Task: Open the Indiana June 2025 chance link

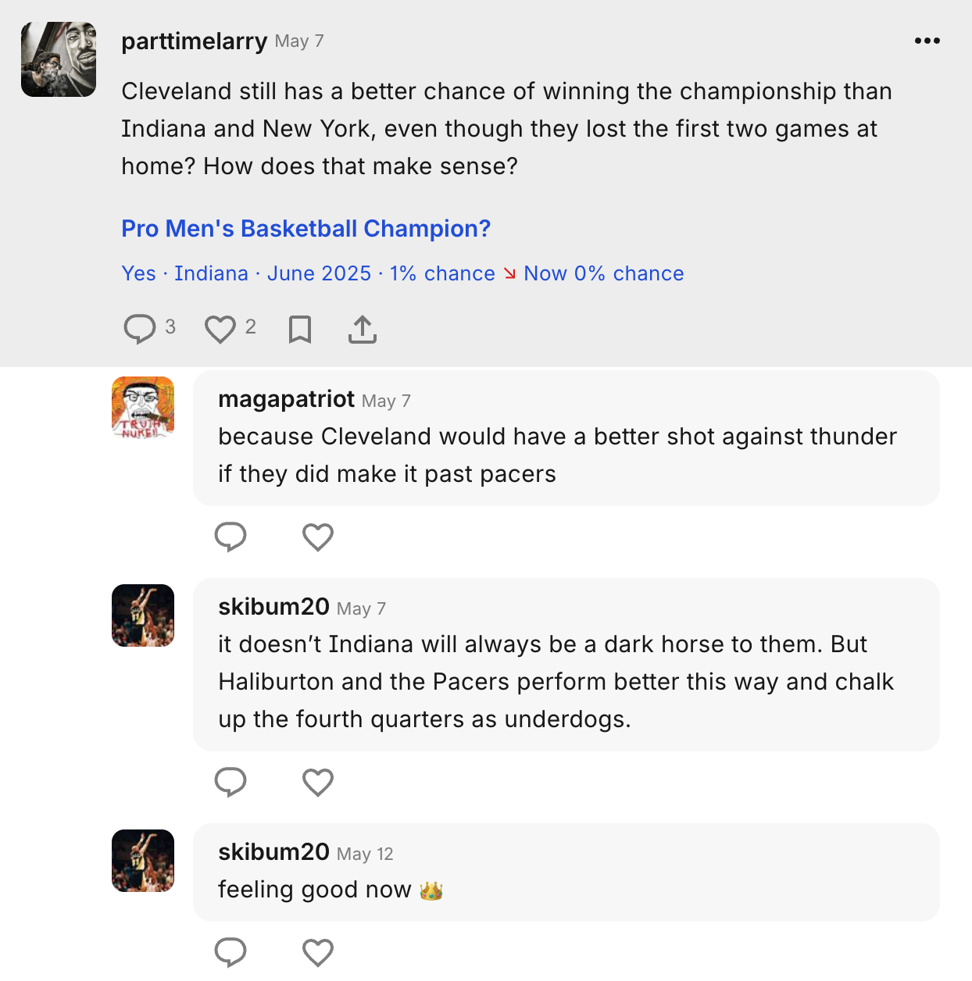Action: [402, 273]
